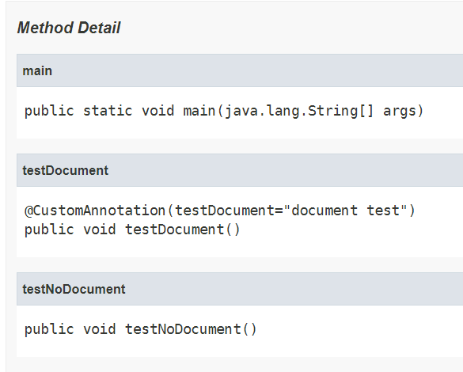
Task: Click the word public in main signature
Action: point(49,112)
